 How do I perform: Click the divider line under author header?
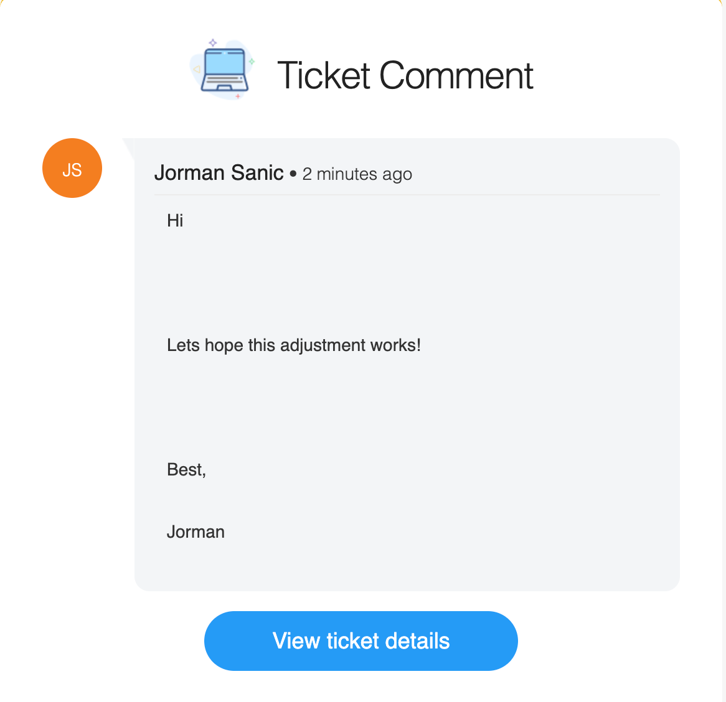coord(407,195)
